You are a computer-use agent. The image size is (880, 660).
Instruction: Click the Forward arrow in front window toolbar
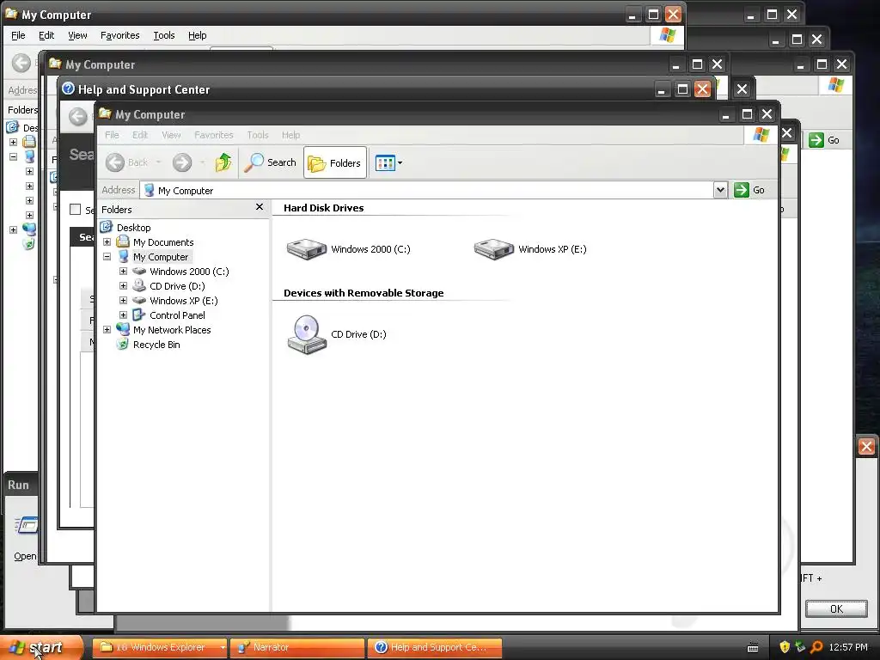182,162
